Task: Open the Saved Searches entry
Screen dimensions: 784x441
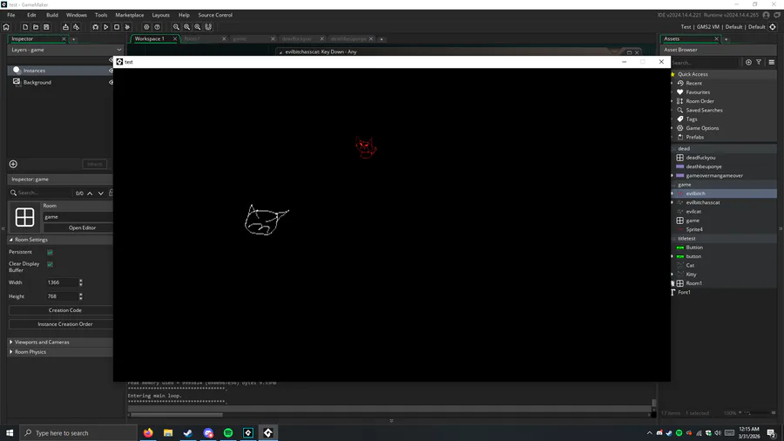Action: (x=704, y=110)
